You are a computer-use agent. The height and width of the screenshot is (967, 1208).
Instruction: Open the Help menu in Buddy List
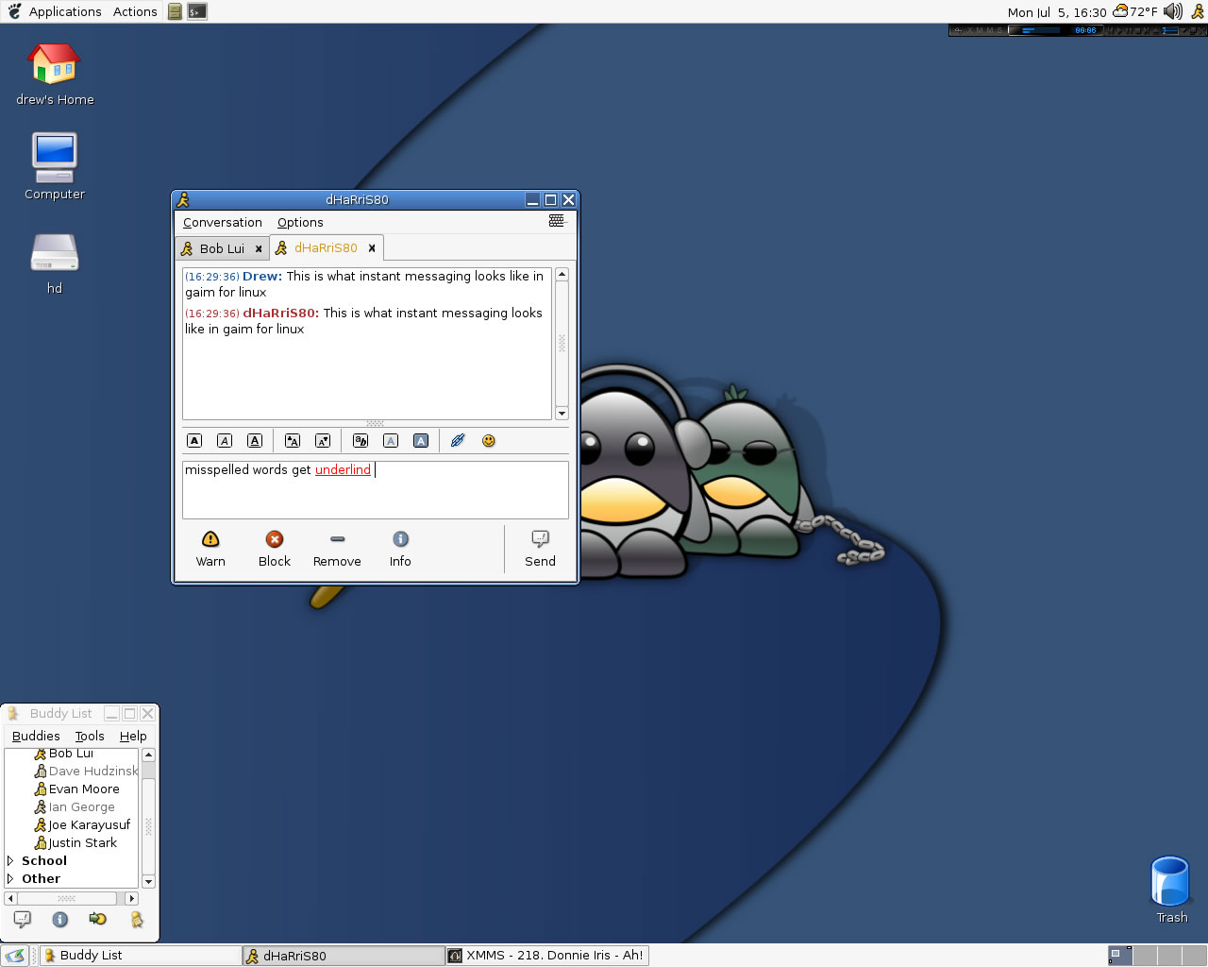[133, 737]
